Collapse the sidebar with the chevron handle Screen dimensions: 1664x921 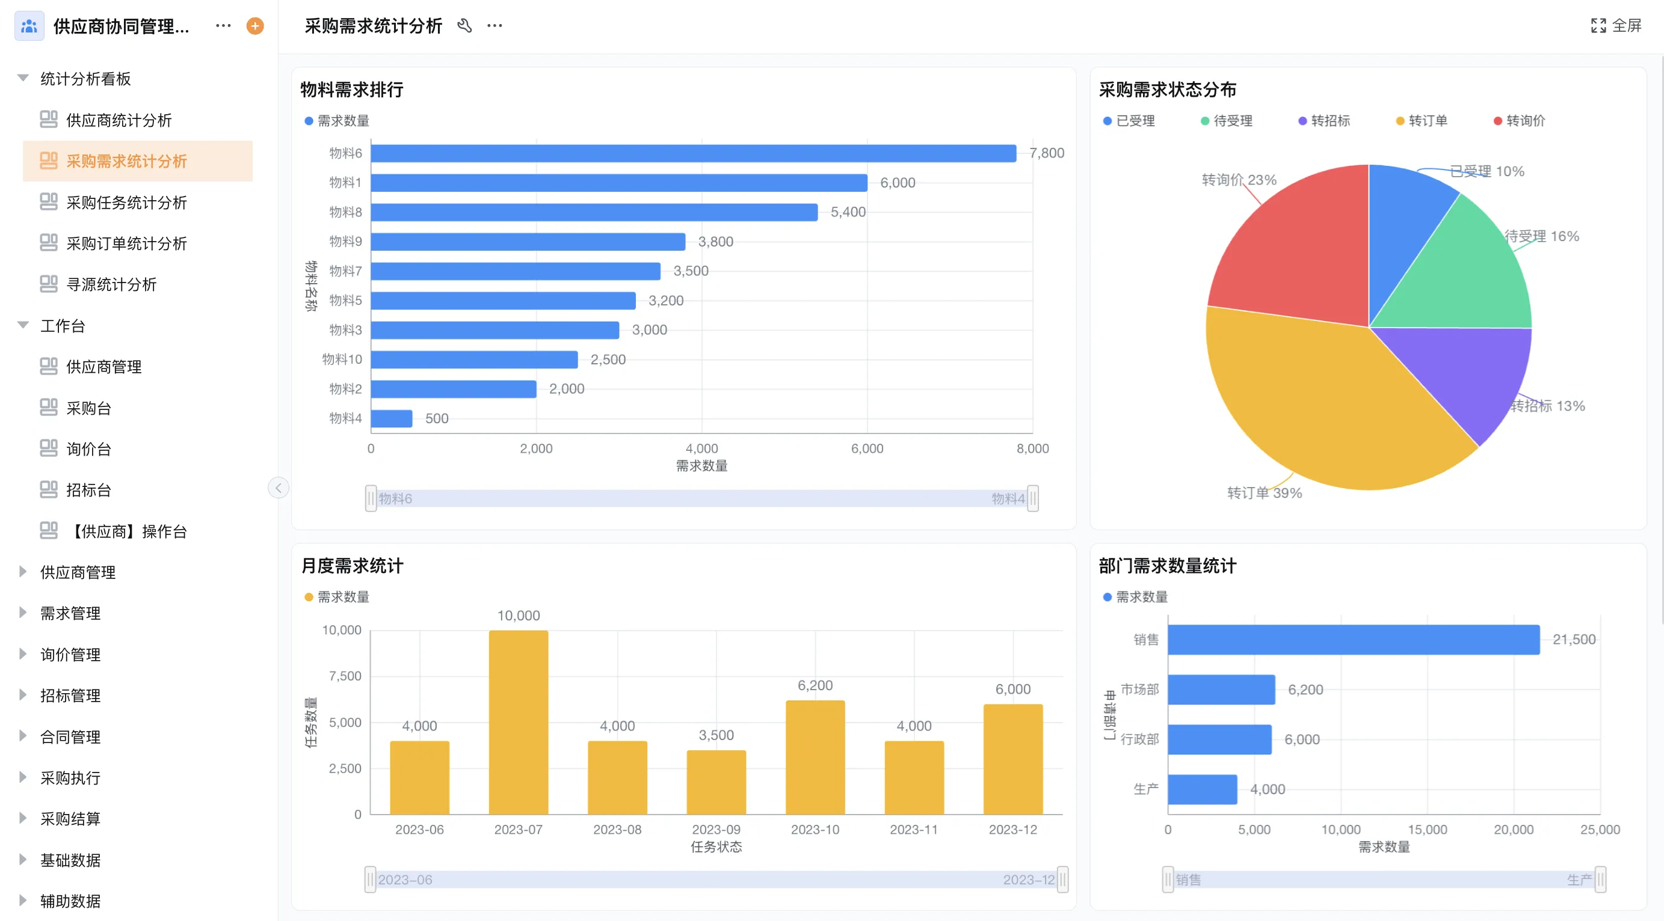tap(279, 488)
